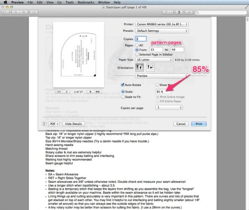The width and height of the screenshot is (249, 210).
Task: Toggle the Show Notes checkbox
Action: [157, 85]
